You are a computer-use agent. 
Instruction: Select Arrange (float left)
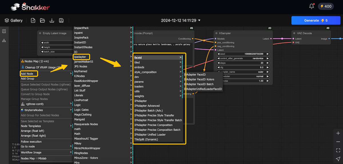click(x=46, y=131)
